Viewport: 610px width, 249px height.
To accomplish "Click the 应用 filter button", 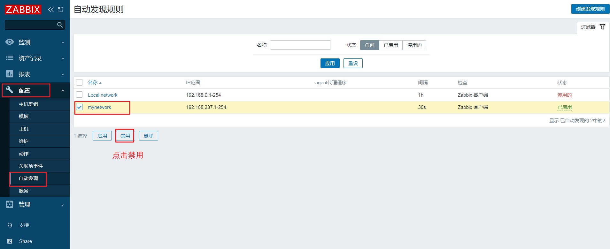I will 330,63.
